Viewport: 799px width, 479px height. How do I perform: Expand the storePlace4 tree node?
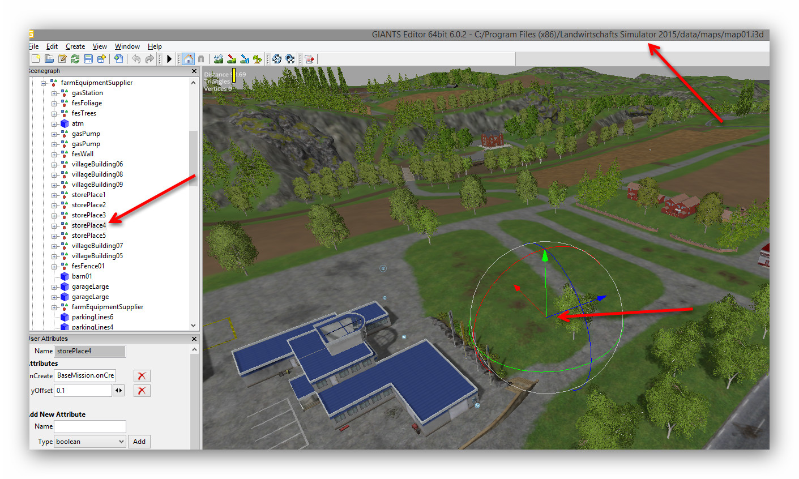tap(54, 226)
